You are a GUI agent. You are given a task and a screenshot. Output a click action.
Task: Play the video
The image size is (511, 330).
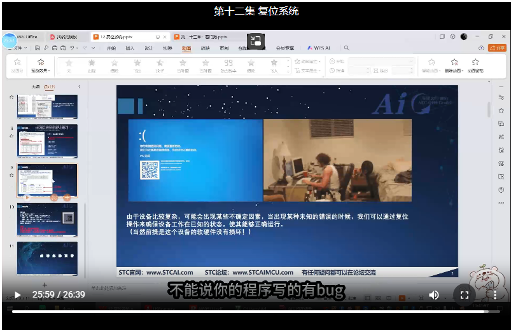18,295
